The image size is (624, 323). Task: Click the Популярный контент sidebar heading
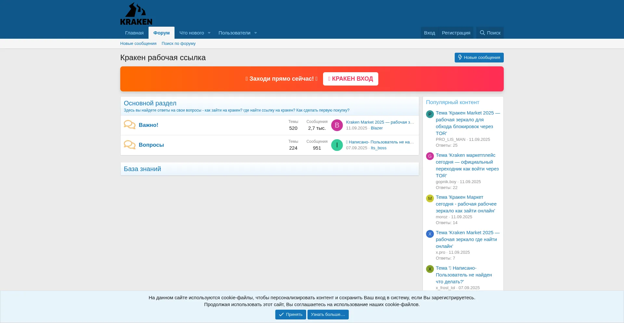(452, 102)
